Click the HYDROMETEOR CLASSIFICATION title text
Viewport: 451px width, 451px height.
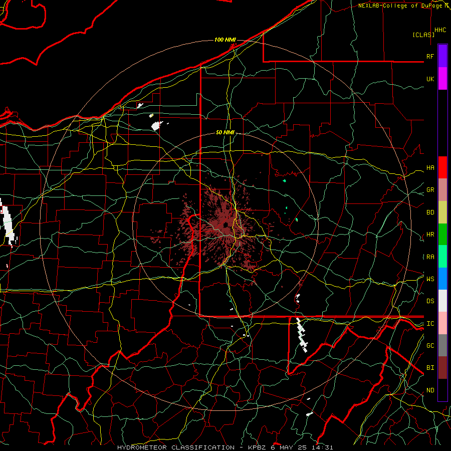click(176, 447)
